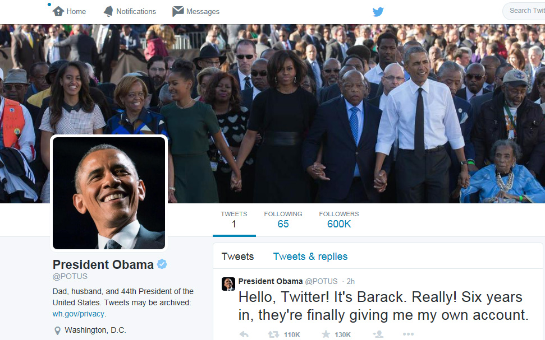Click the Twitter bird logo
545x340 pixels.
pyautogui.click(x=378, y=12)
